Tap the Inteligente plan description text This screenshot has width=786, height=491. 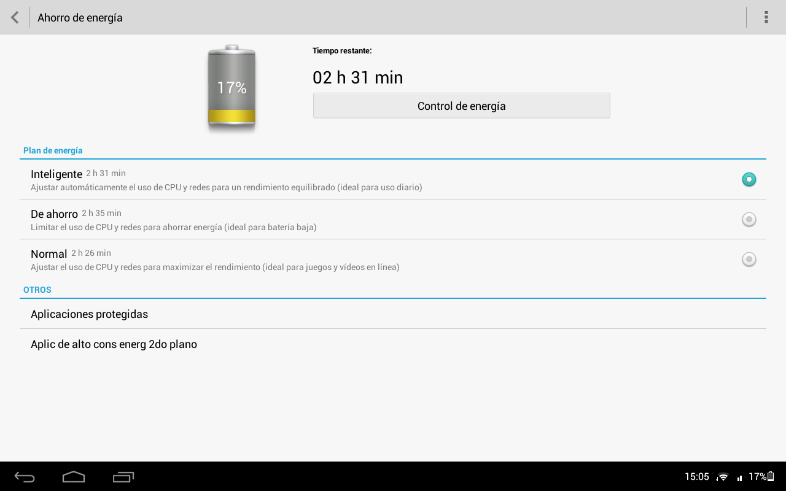(x=226, y=188)
